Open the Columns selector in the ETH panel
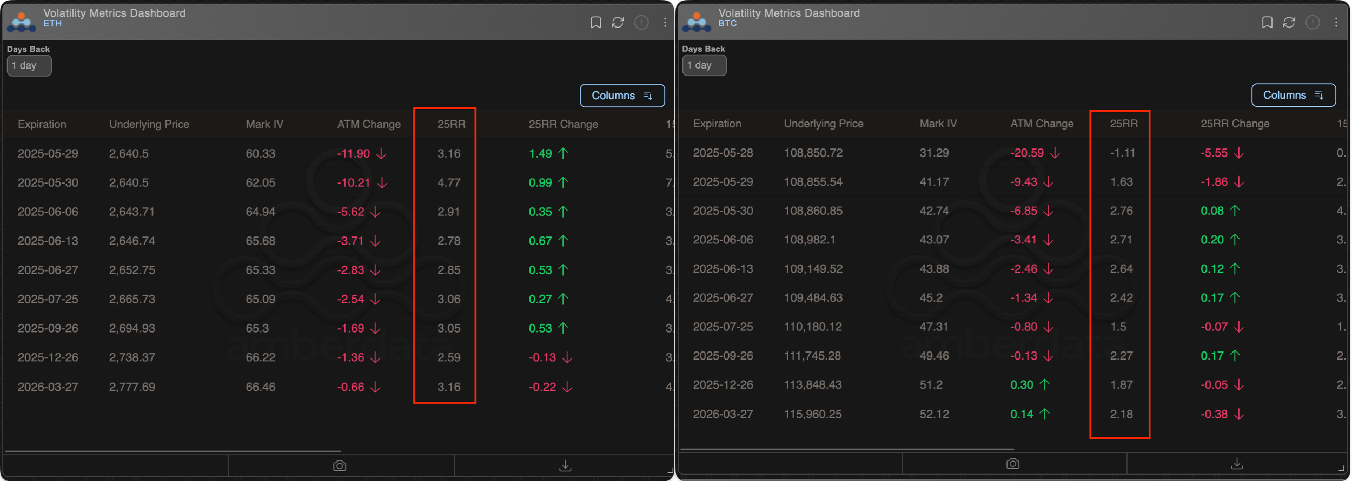1352x481 pixels. coord(622,96)
